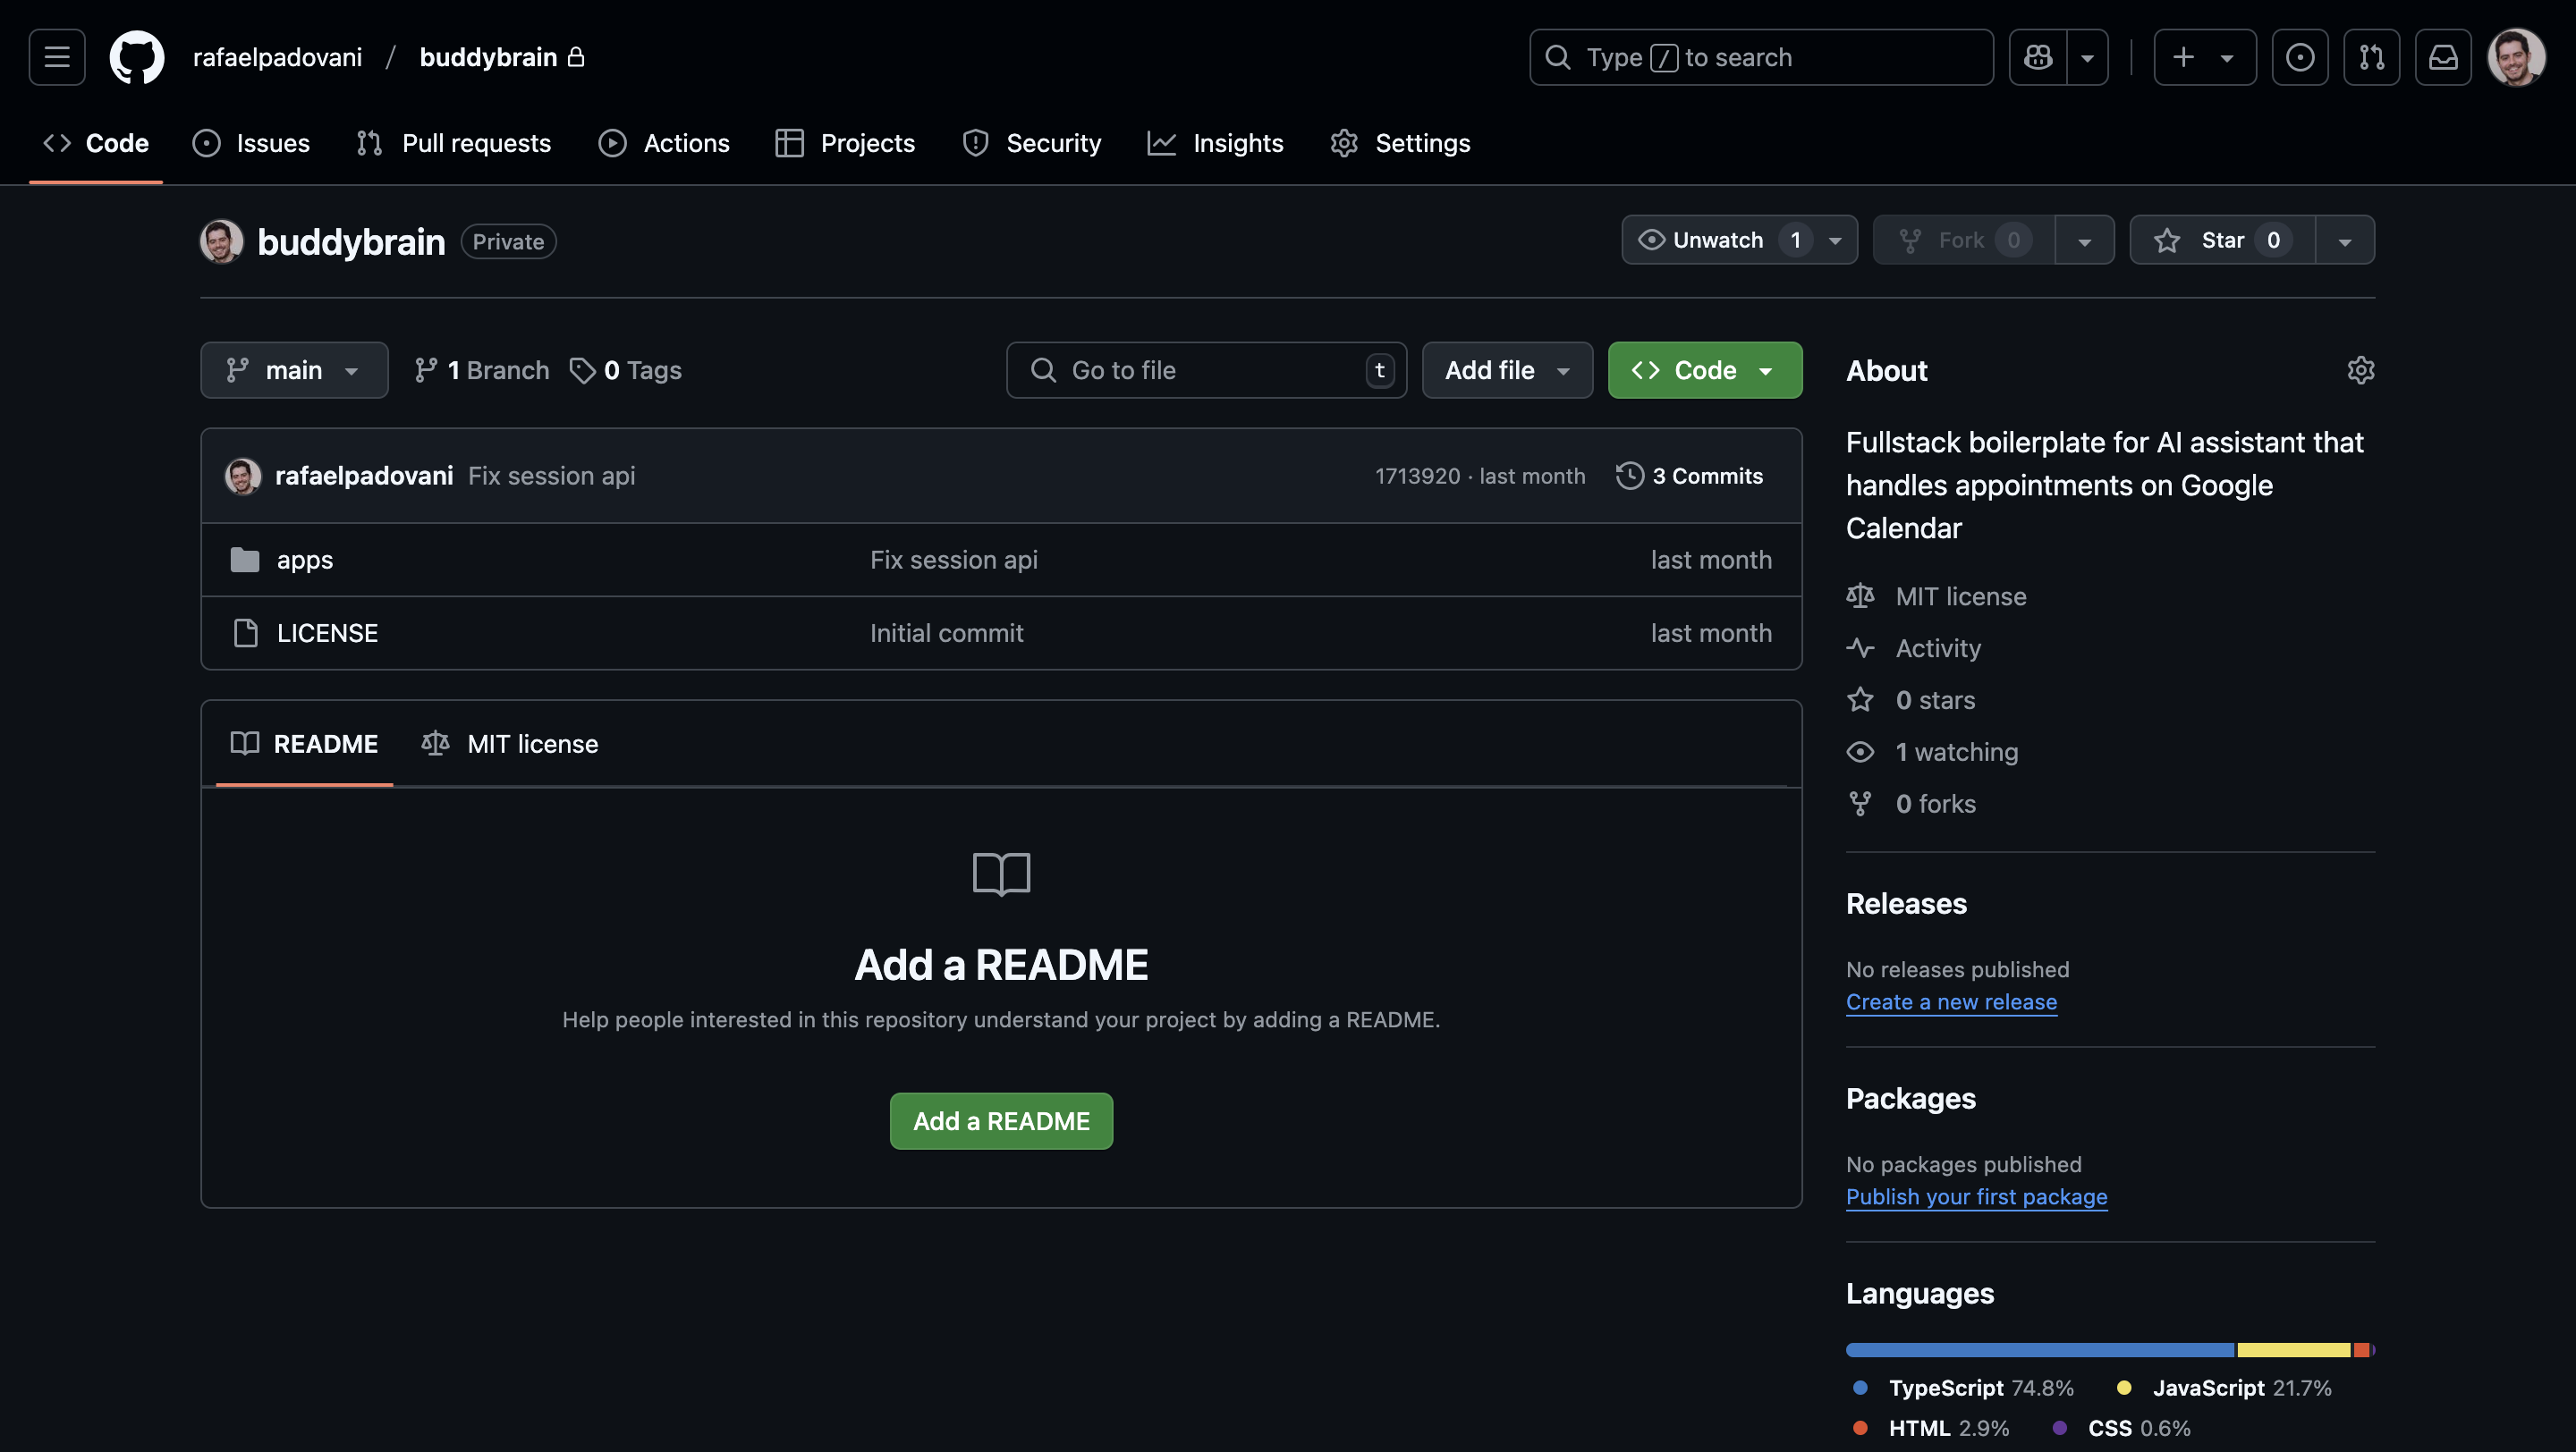Image resolution: width=2576 pixels, height=1452 pixels.
Task: Open the green Code dropdown button
Action: [x=1704, y=370]
